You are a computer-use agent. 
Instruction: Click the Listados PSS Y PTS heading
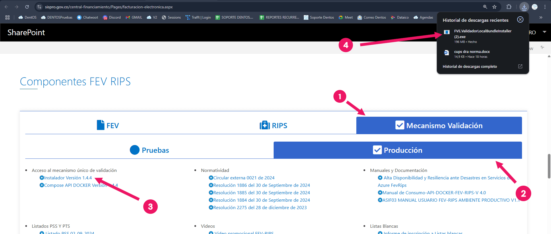point(51,226)
